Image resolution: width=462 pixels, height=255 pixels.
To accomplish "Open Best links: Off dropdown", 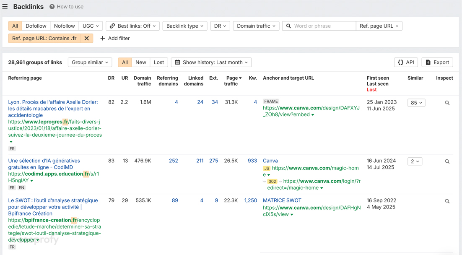I will click(132, 26).
